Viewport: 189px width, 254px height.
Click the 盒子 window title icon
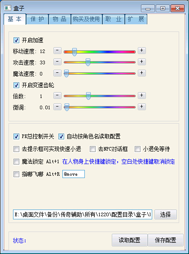click(8, 8)
